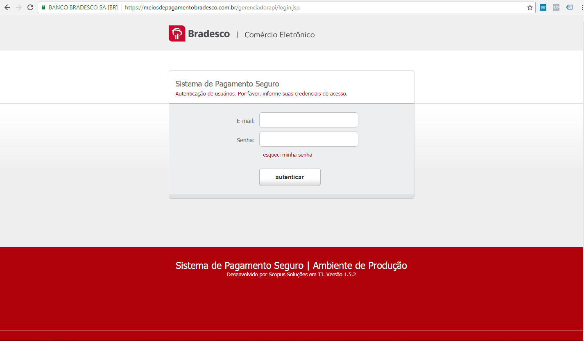Click the 'Senha:' label
Screen dimensions: 584x341
pyautogui.click(x=246, y=140)
